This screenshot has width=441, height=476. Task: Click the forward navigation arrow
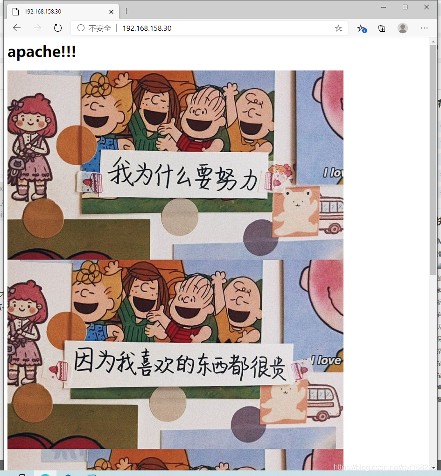(37, 28)
